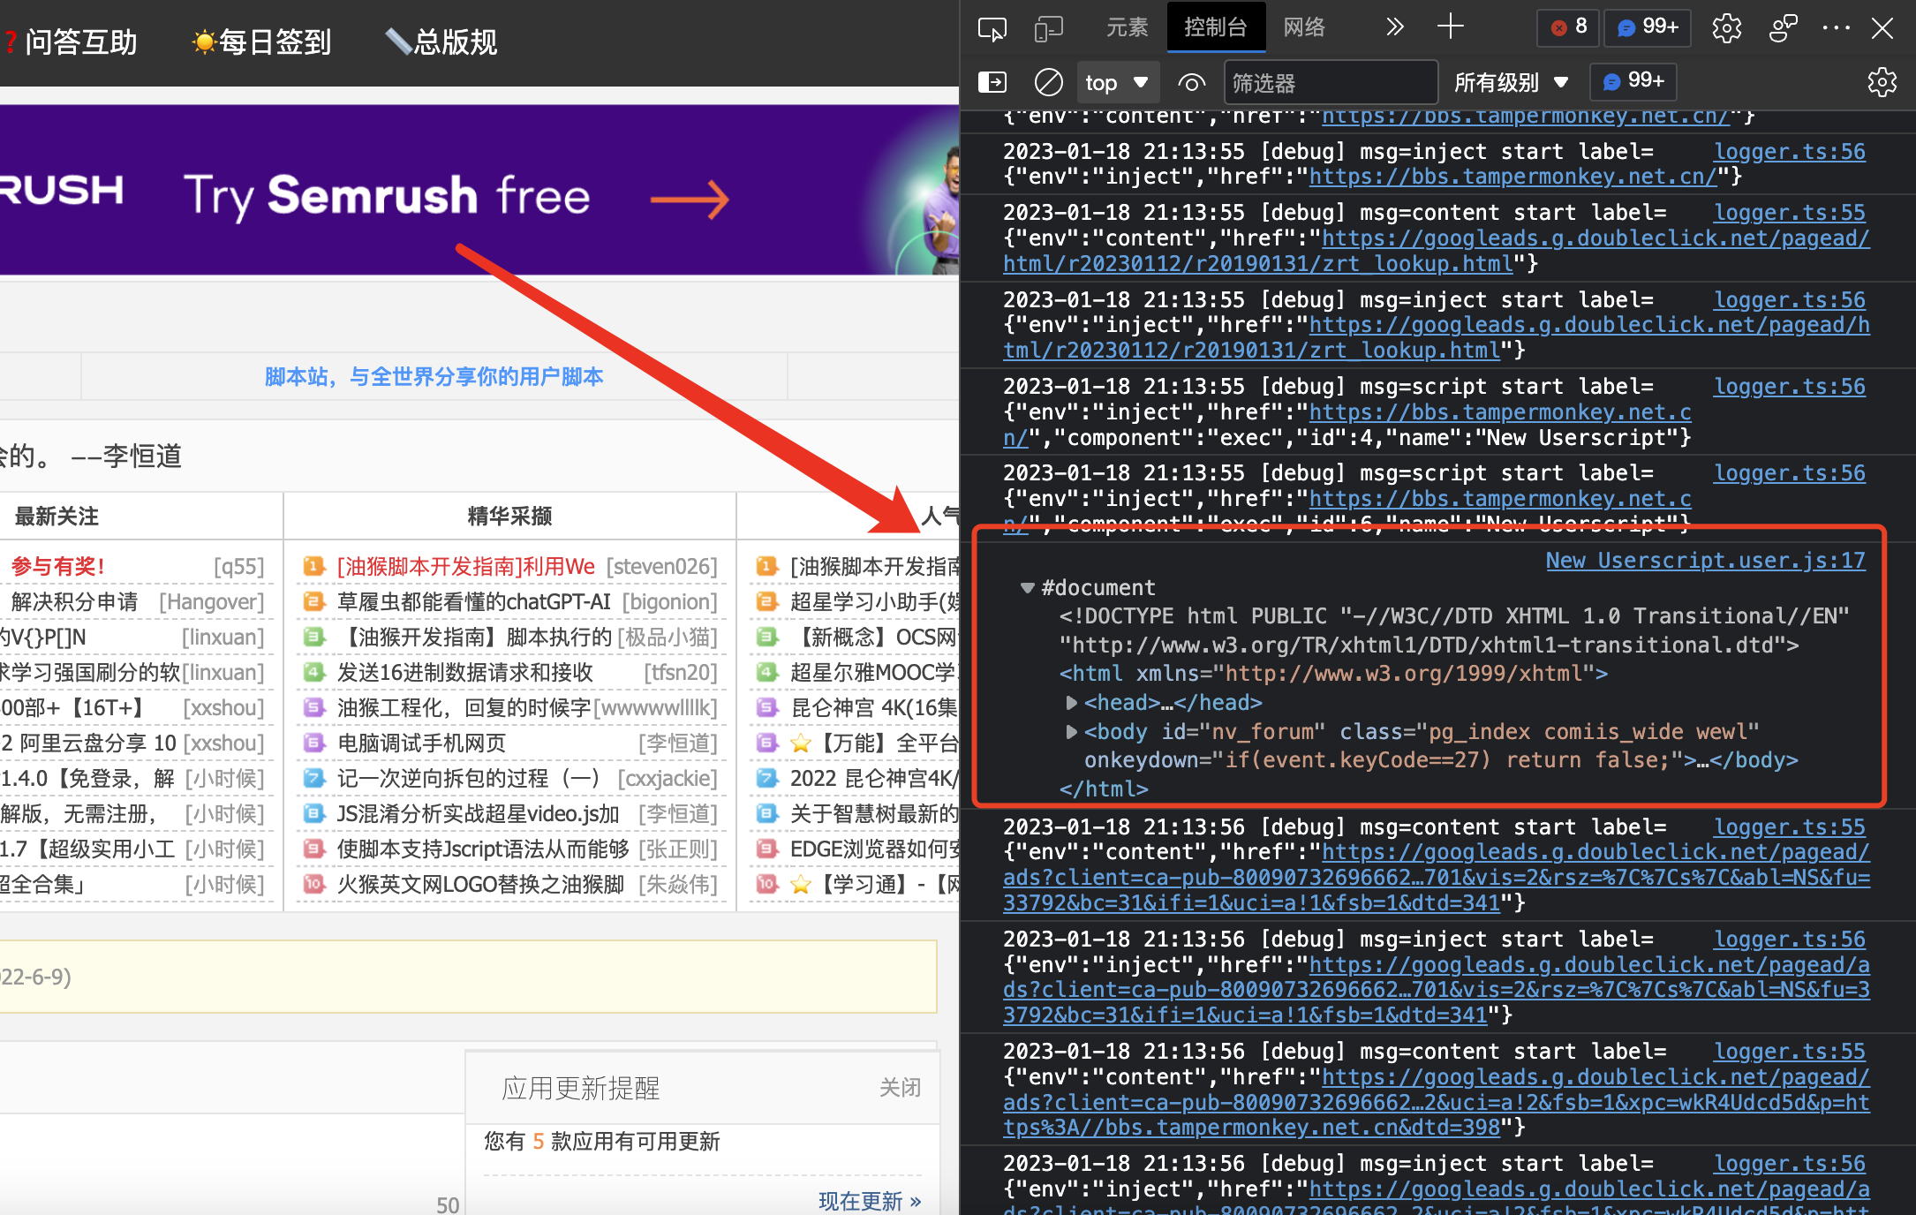
Task: Expand the head element node
Action: (x=1071, y=703)
